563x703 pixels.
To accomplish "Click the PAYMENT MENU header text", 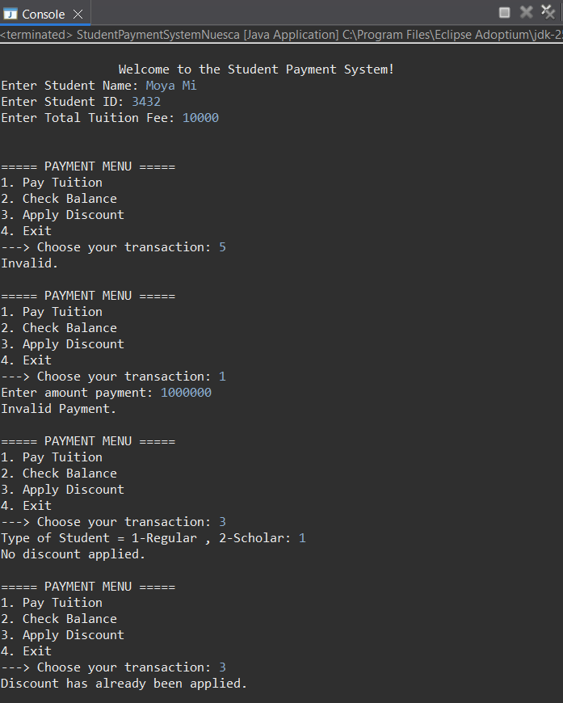I will (x=87, y=166).
